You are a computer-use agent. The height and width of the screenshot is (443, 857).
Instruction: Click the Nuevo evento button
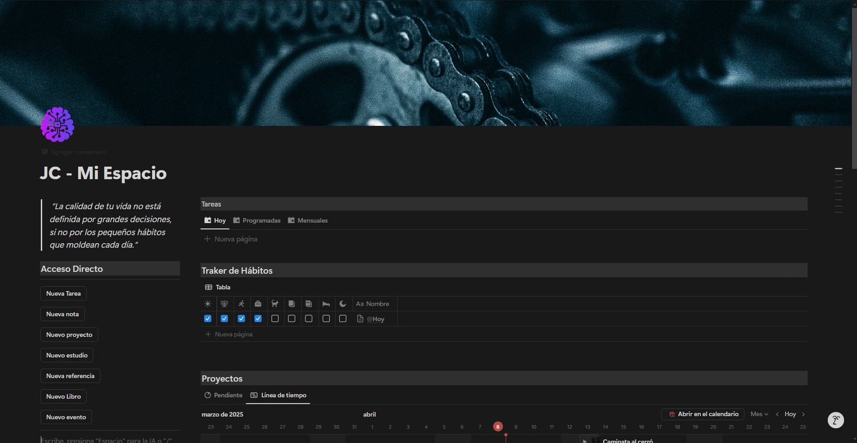pos(66,417)
